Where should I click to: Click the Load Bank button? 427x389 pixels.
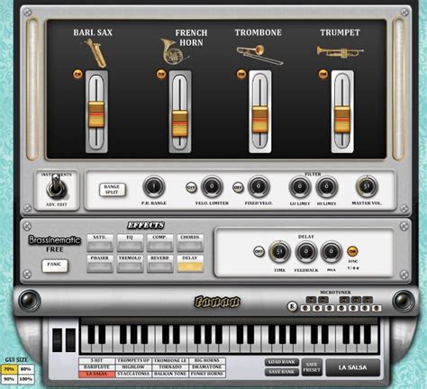(282, 362)
